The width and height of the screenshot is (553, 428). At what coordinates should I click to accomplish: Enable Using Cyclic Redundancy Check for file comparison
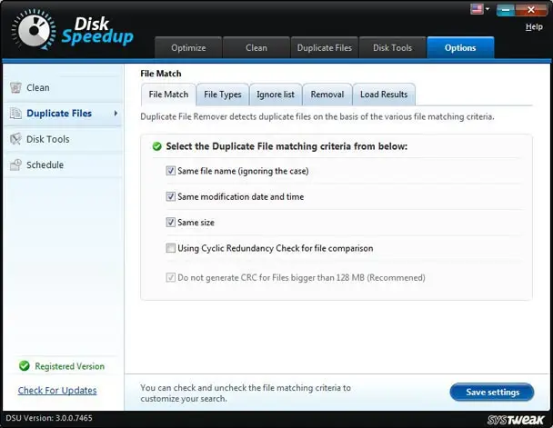[171, 248]
